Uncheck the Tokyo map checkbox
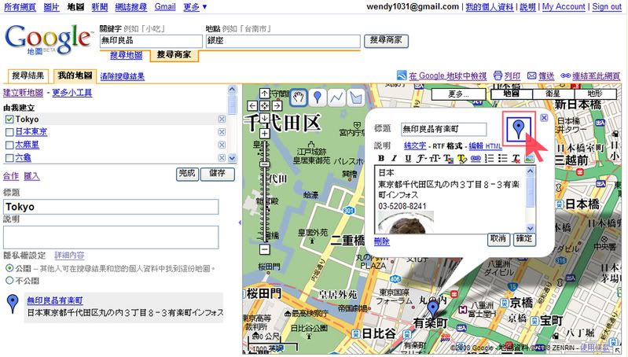The width and height of the screenshot is (628, 357). 9,120
